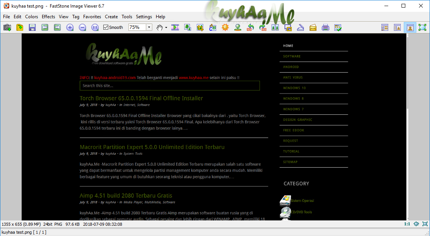Open the Clone and Heal stamp tool

point(238,27)
